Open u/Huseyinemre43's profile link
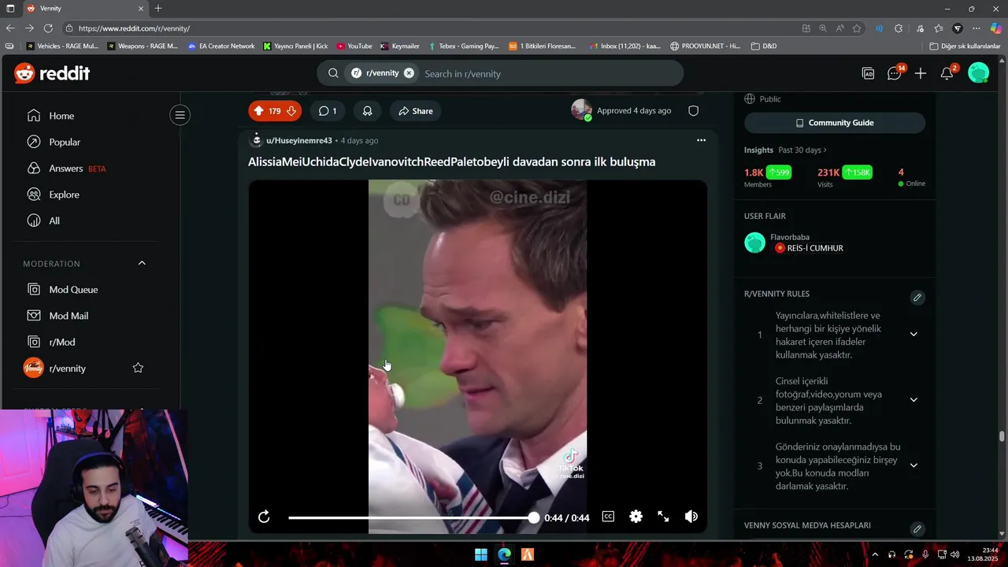 299,140
